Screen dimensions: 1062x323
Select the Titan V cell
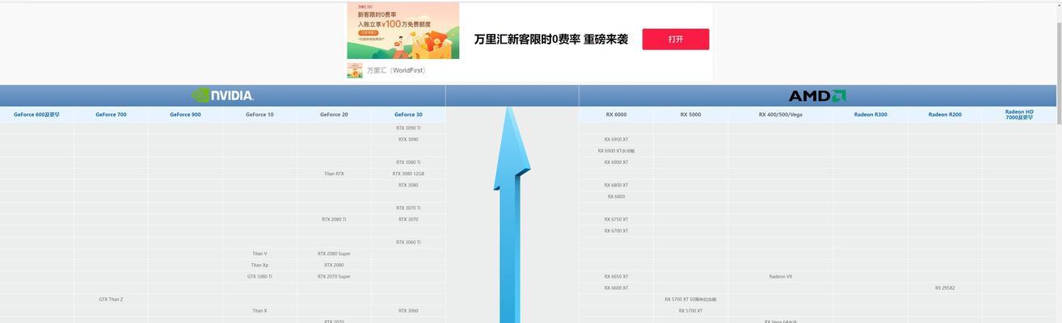[x=259, y=254]
